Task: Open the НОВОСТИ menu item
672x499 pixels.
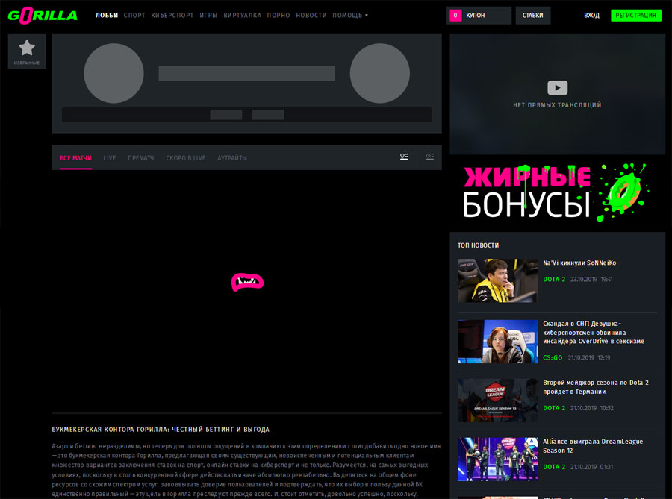Action: click(311, 16)
